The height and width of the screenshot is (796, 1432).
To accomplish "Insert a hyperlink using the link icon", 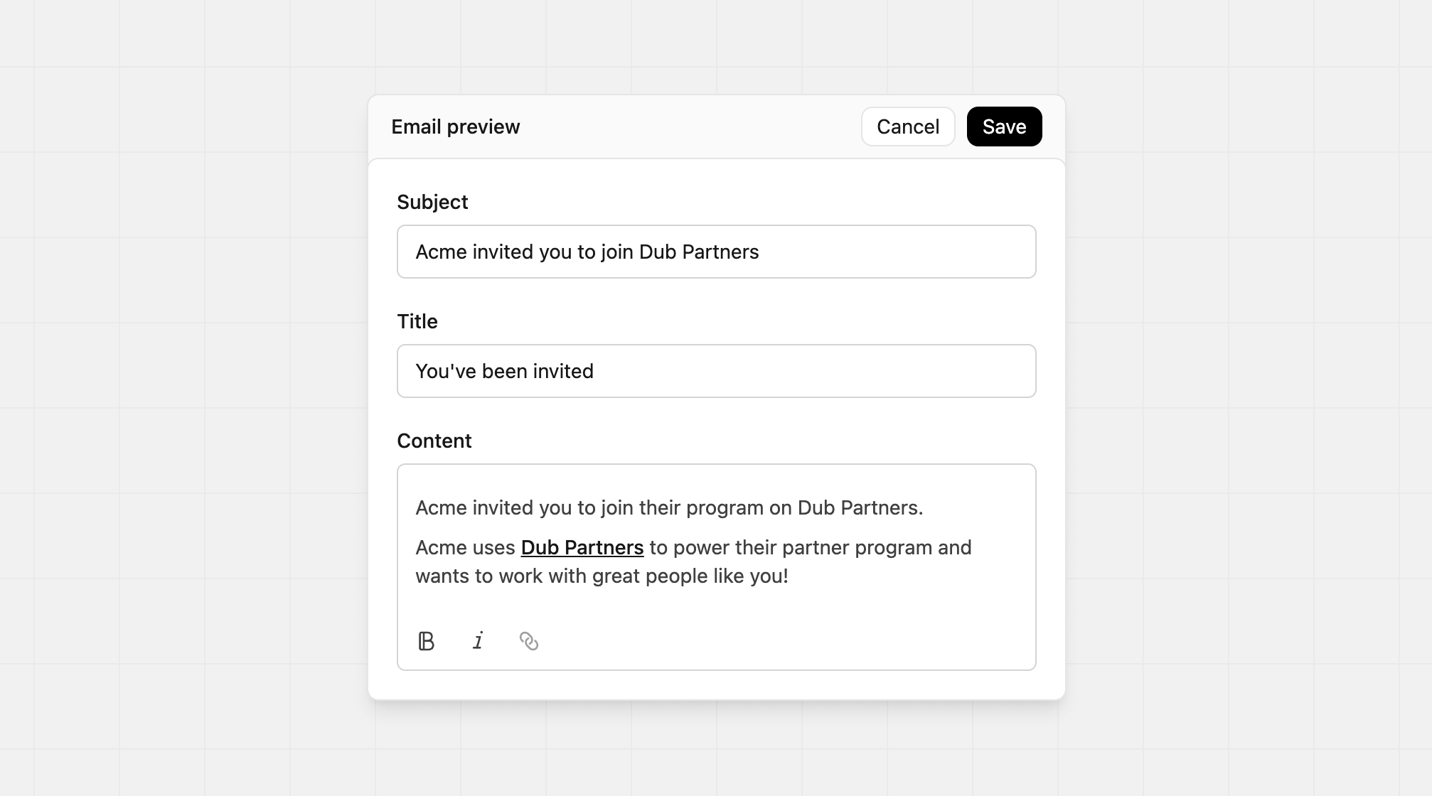I will (530, 641).
